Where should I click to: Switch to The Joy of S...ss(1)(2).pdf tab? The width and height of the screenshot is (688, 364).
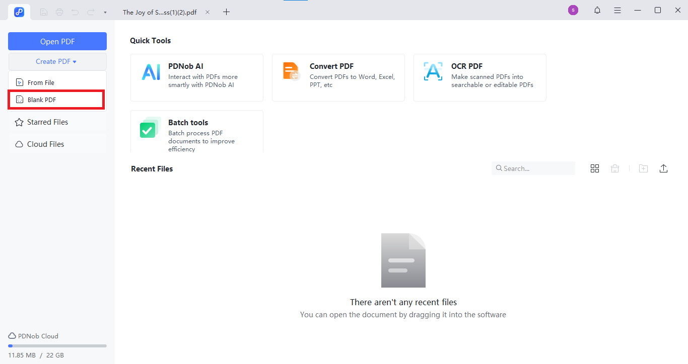159,12
